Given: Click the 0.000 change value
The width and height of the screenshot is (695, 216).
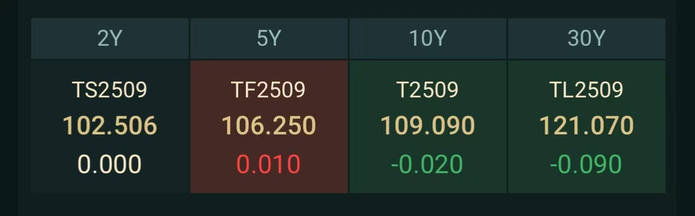Looking at the screenshot, I should click(x=110, y=164).
